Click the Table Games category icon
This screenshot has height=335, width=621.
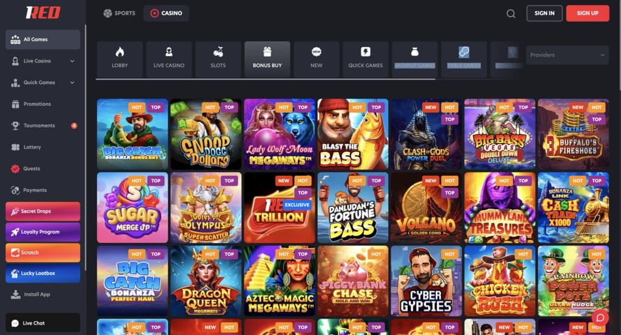click(464, 52)
